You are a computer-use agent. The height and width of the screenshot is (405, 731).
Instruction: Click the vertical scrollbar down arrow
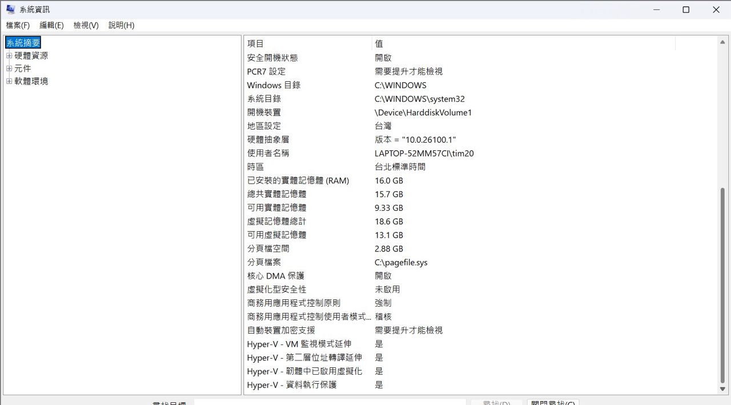coord(723,389)
